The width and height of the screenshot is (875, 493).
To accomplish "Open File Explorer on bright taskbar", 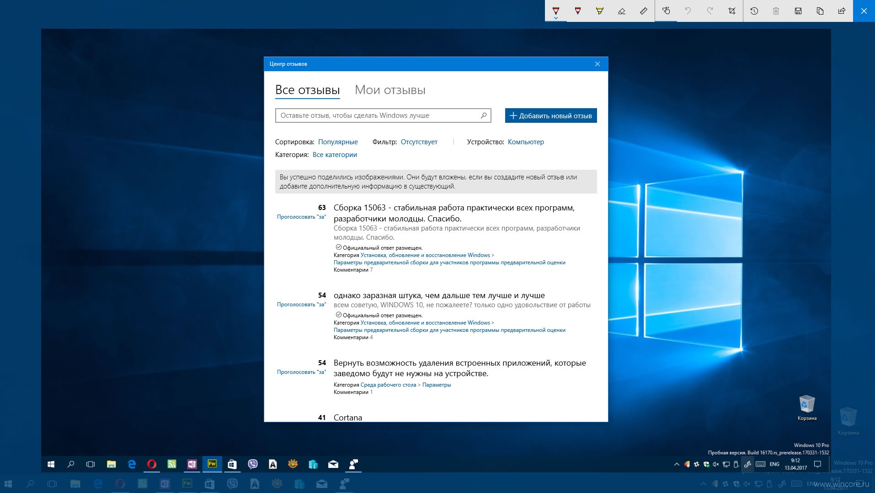I will pyautogui.click(x=111, y=464).
